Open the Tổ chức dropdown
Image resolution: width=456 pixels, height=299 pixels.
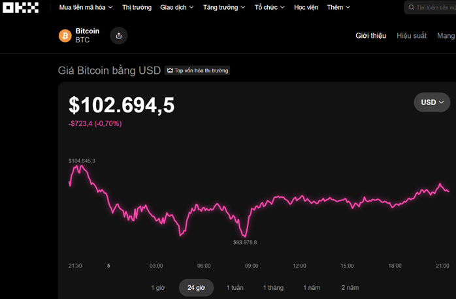click(x=270, y=8)
